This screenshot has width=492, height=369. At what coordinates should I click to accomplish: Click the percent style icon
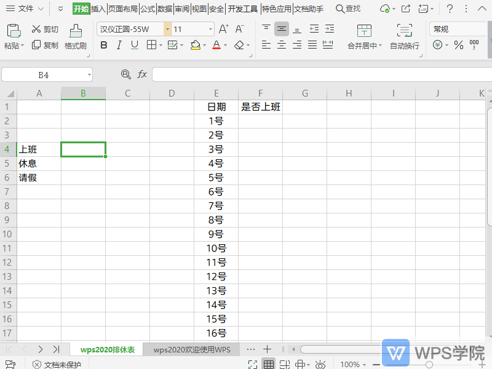point(458,45)
